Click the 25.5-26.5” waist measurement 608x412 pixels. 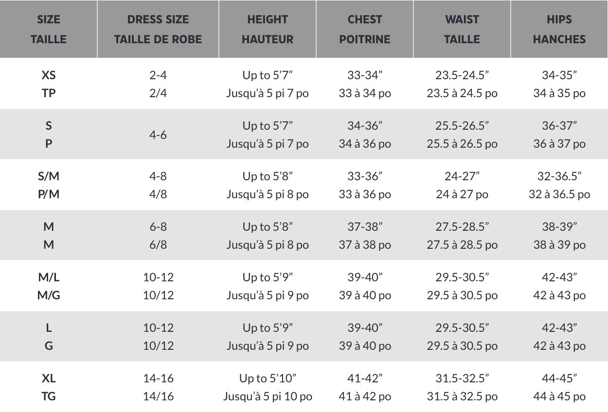click(462, 126)
